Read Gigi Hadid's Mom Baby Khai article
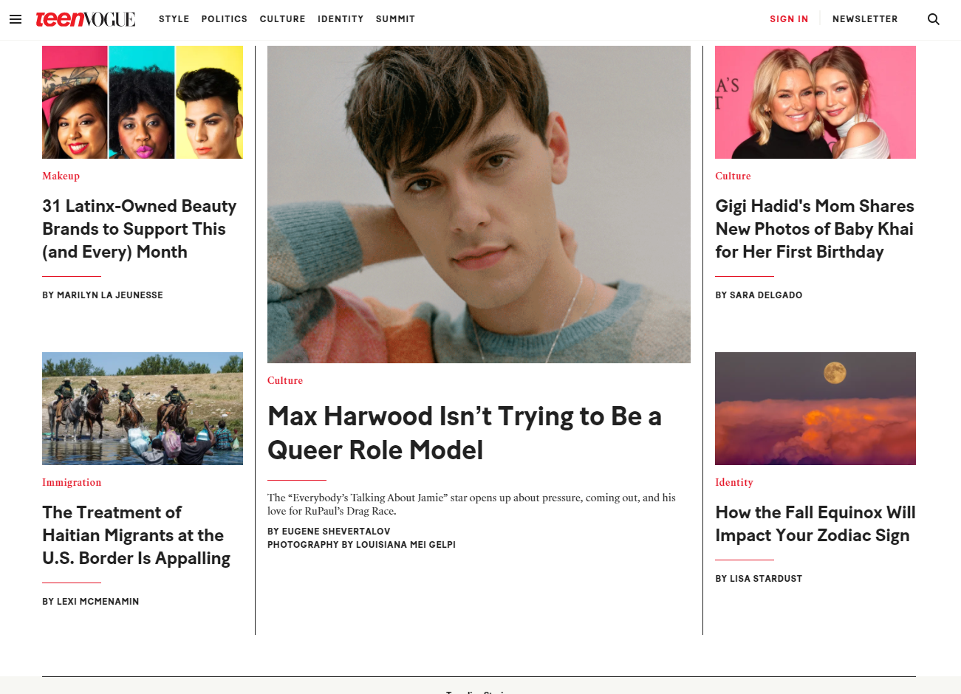Screen dimensions: 961x694 815,229
